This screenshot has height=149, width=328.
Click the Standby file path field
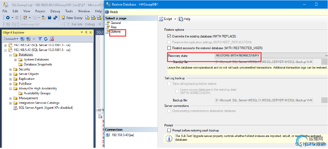[264, 62]
